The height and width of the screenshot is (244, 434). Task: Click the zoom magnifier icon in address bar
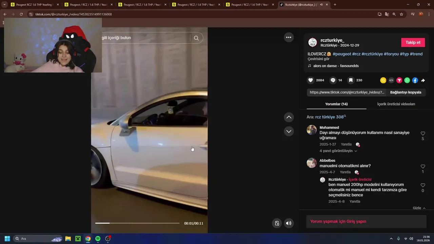(394, 14)
